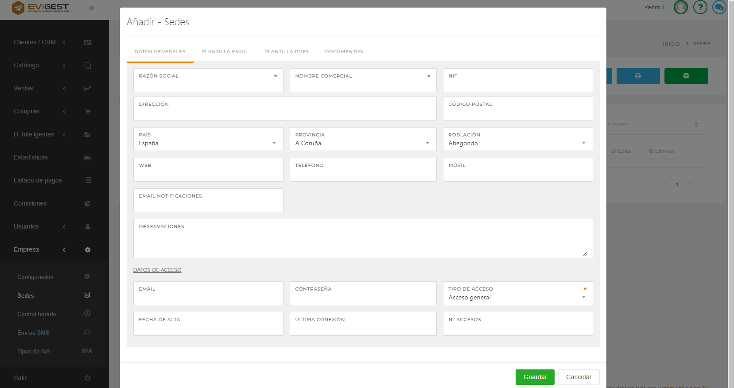Open Control horario in sidebar
The height and width of the screenshot is (388, 734).
coord(37,314)
